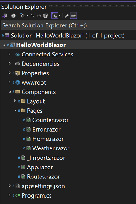This screenshot has width=136, height=204.
Task: Open App.razor
Action: [40, 168]
